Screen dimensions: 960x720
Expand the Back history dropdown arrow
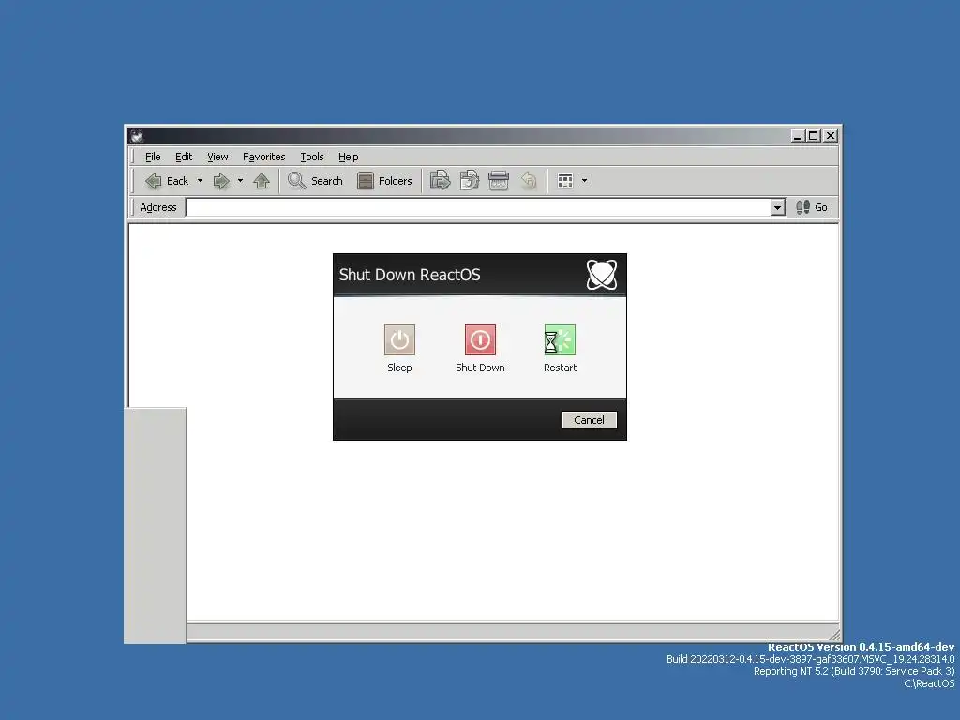[200, 181]
